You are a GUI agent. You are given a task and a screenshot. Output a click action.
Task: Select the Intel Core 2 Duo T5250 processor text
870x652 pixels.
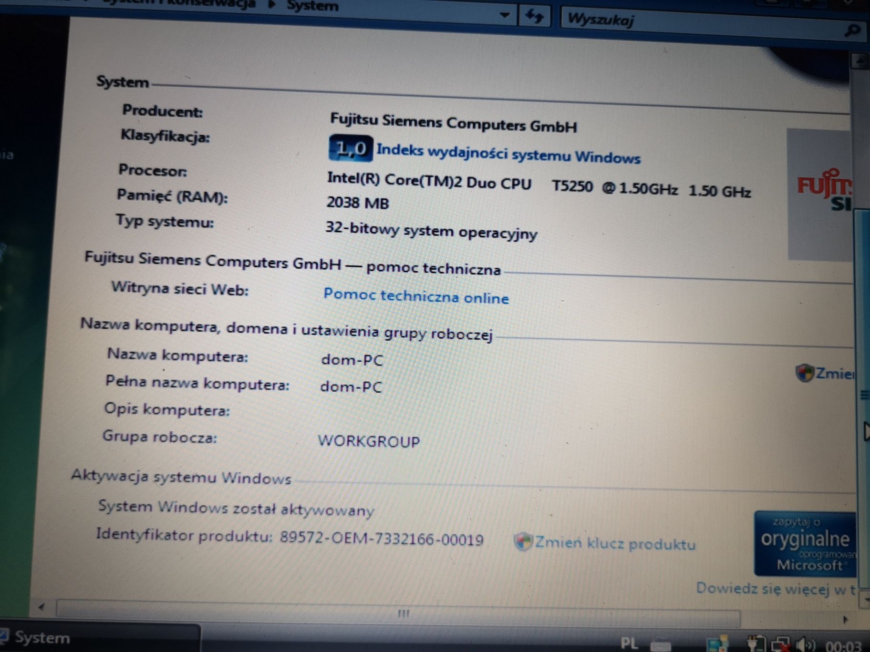tap(539, 185)
